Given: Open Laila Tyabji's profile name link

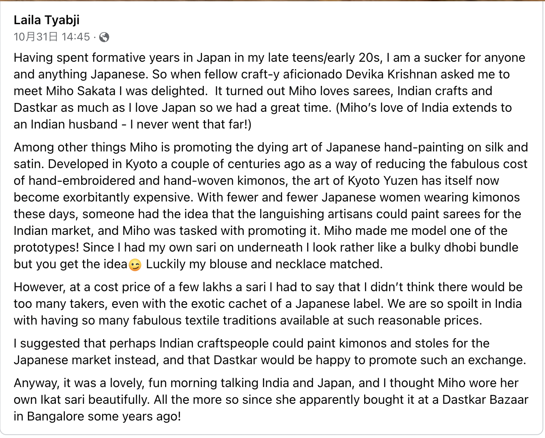Looking at the screenshot, I should point(46,20).
